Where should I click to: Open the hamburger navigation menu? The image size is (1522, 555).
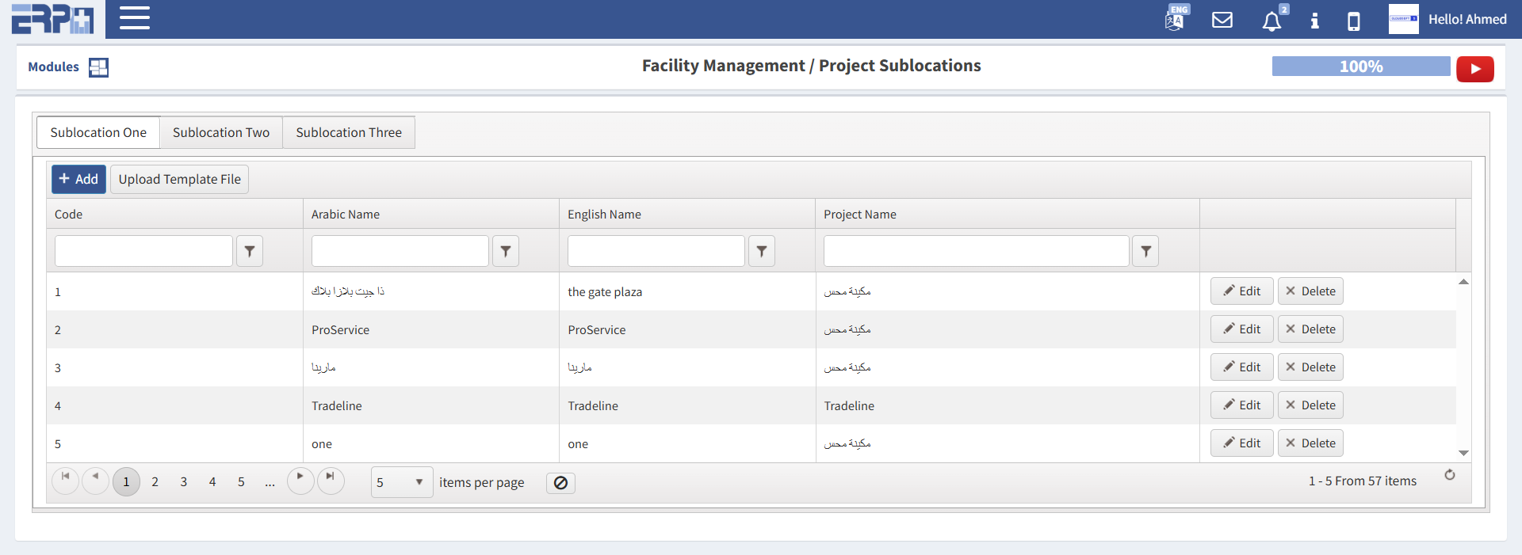[x=134, y=18]
